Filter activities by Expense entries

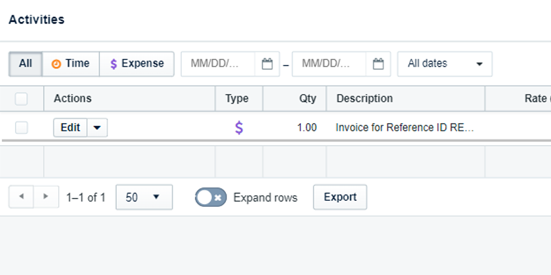tap(137, 63)
